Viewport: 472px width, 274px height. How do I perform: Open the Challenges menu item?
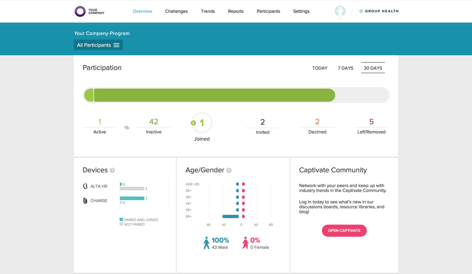(176, 11)
